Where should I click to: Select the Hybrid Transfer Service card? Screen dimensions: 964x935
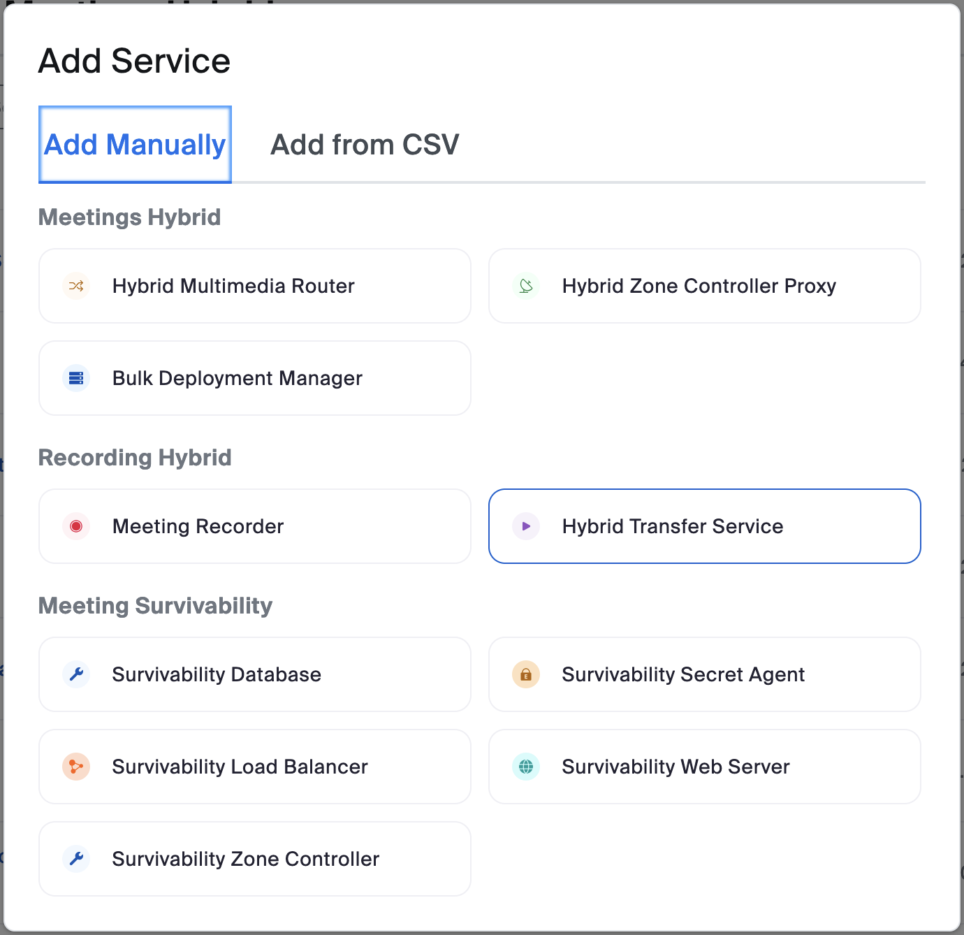coord(704,526)
